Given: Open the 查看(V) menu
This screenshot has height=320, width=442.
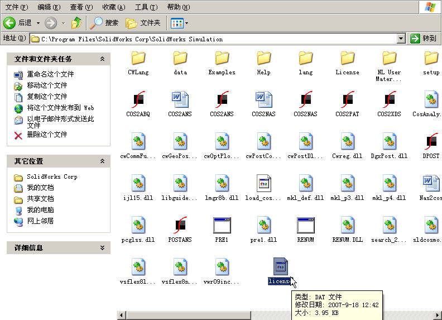Looking at the screenshot, I should 81,7.
